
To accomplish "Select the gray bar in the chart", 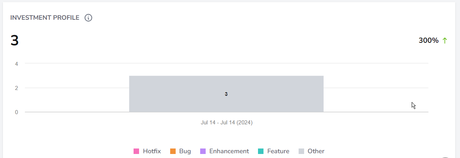I will [226, 94].
